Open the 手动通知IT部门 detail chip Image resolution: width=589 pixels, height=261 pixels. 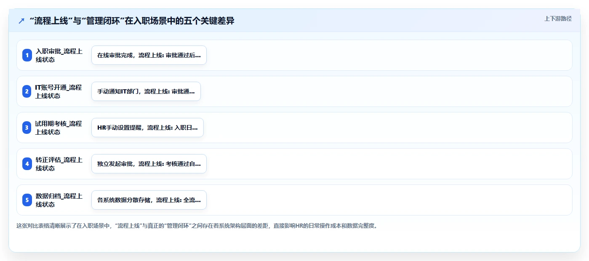coord(146,91)
